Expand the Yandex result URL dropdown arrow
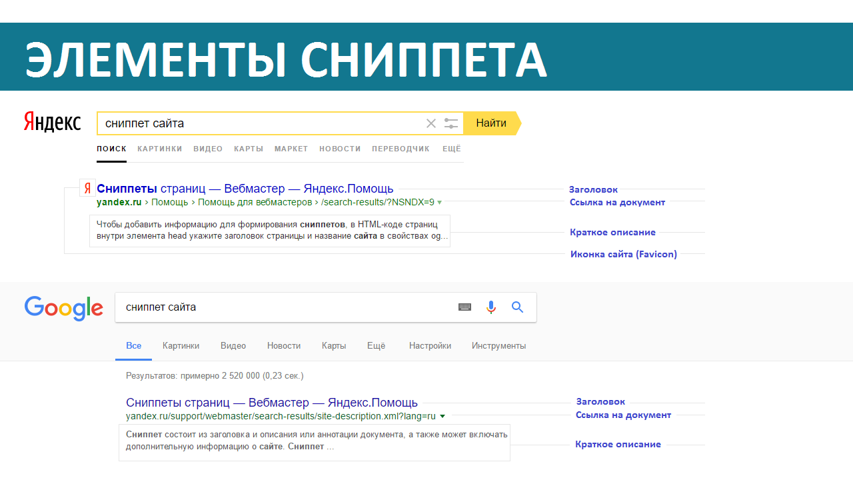The image size is (853, 480). click(439, 202)
